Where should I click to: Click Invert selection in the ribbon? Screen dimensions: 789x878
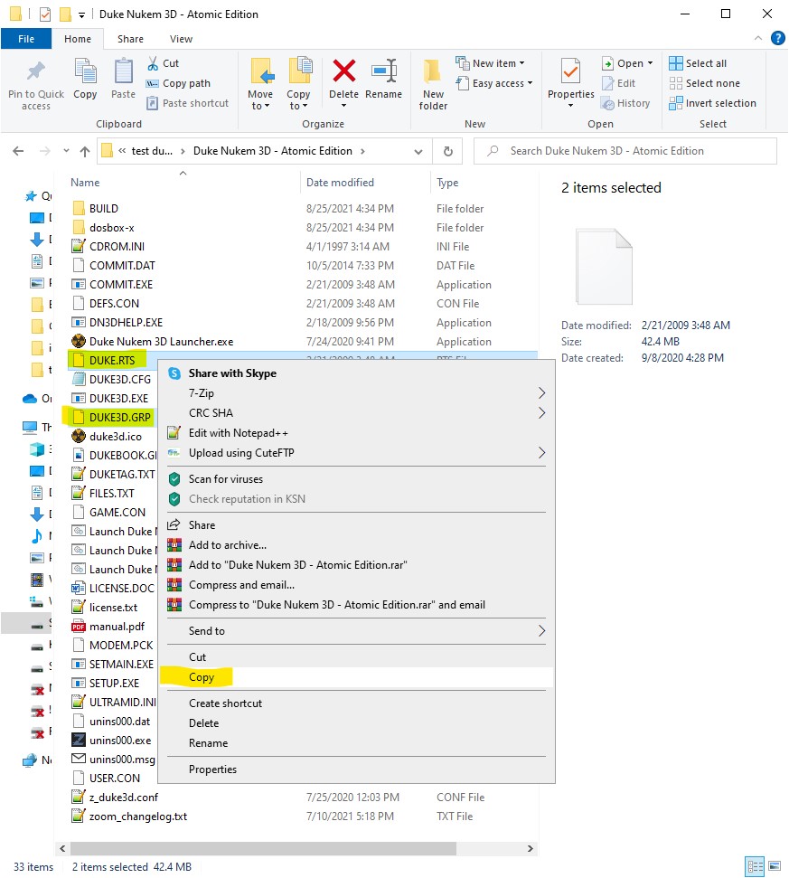[713, 103]
